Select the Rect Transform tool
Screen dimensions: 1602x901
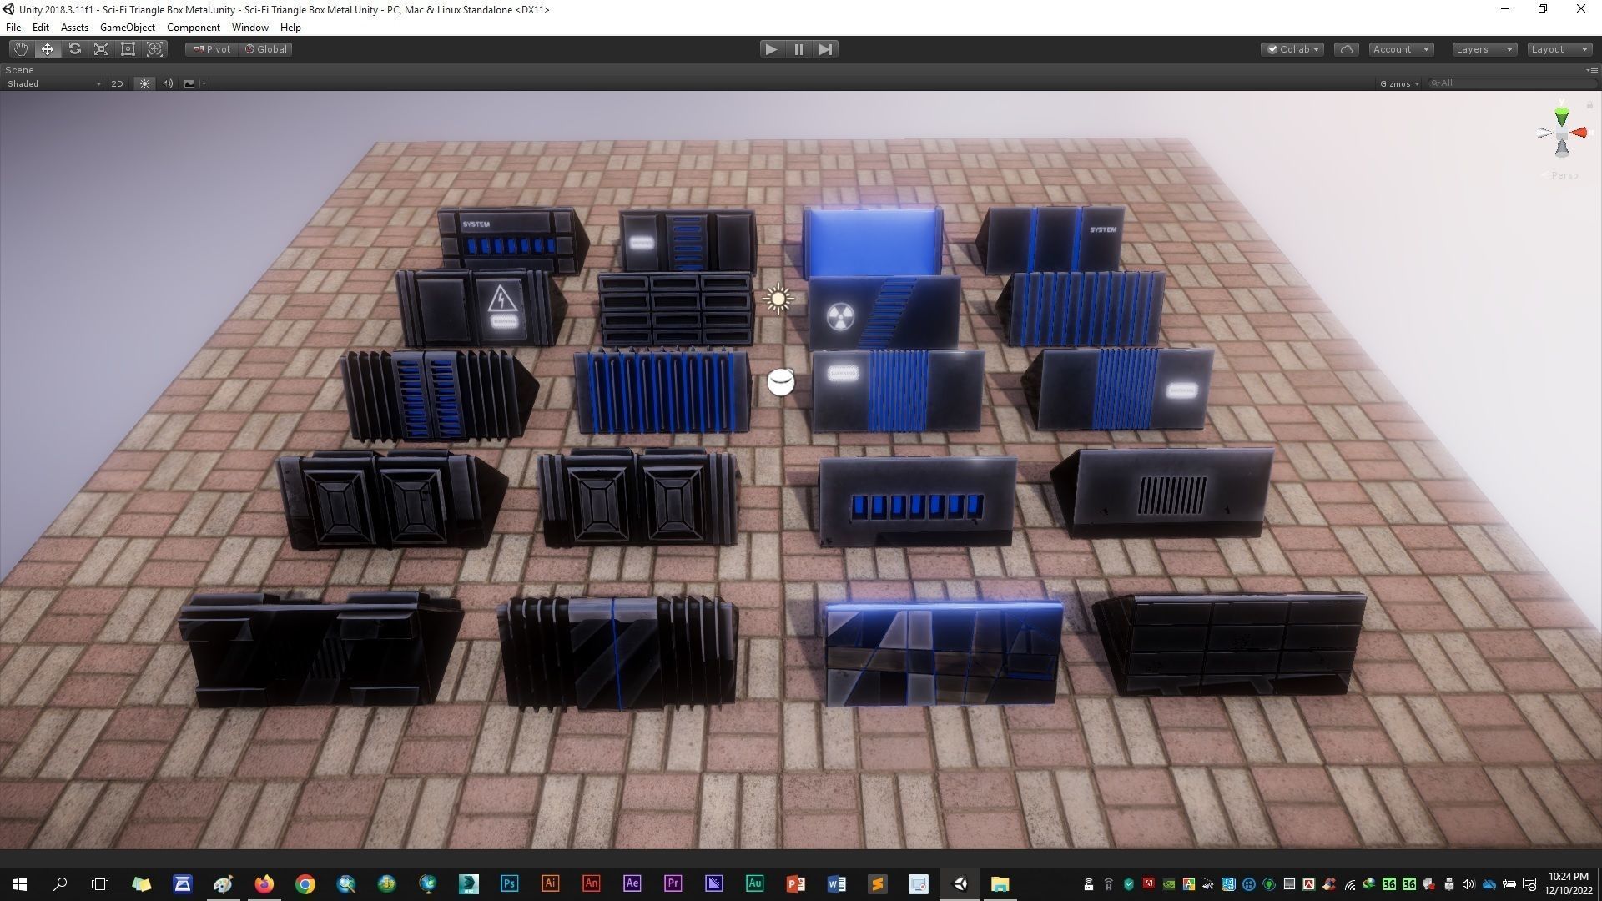click(128, 49)
